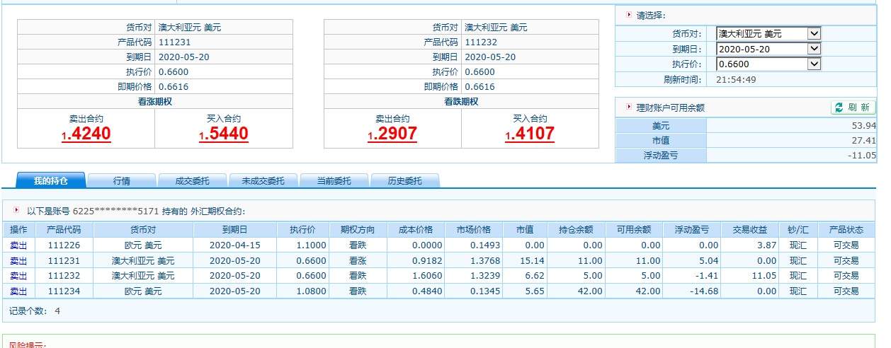Click the red arrow icon beside 请选择
The image size is (891, 348).
click(x=628, y=14)
